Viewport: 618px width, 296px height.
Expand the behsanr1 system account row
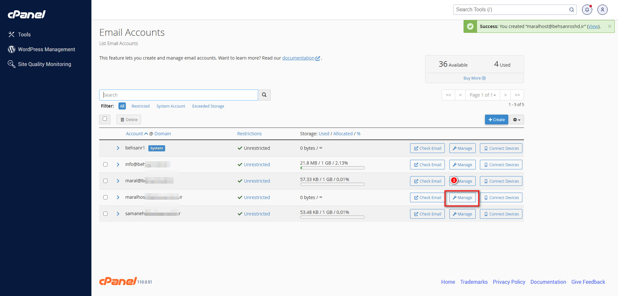click(x=118, y=148)
